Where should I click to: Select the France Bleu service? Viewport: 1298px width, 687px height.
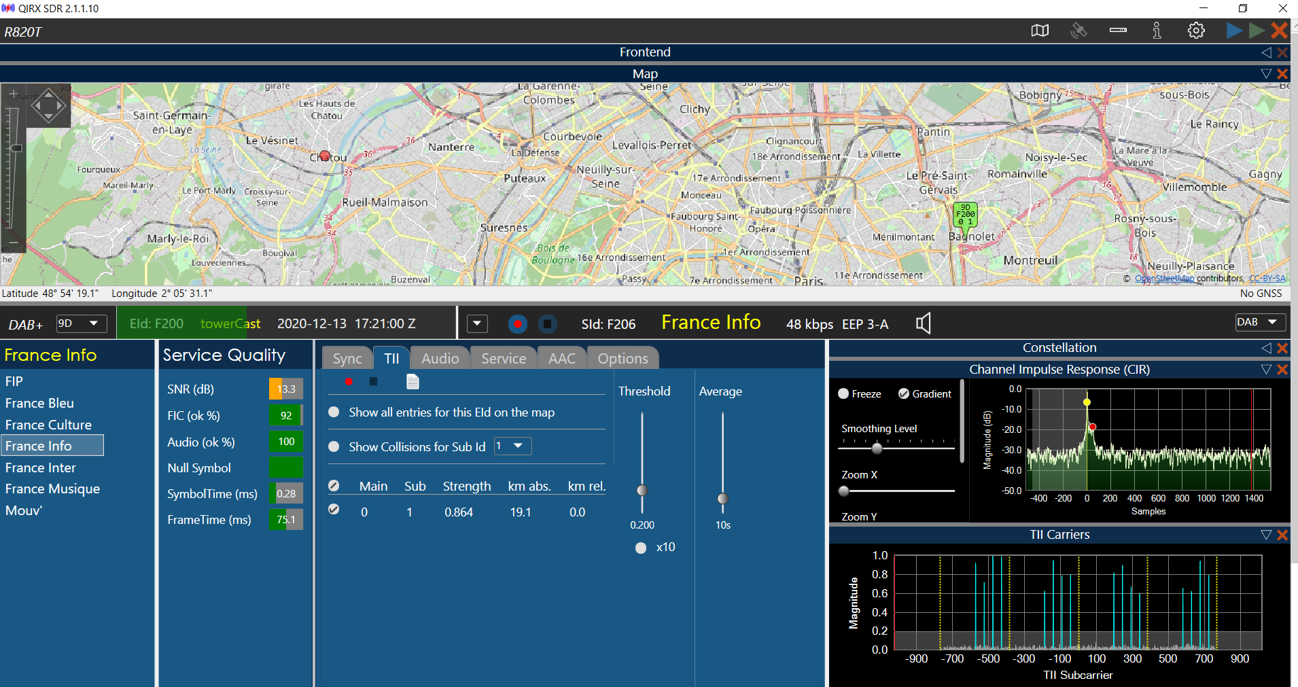[x=39, y=403]
